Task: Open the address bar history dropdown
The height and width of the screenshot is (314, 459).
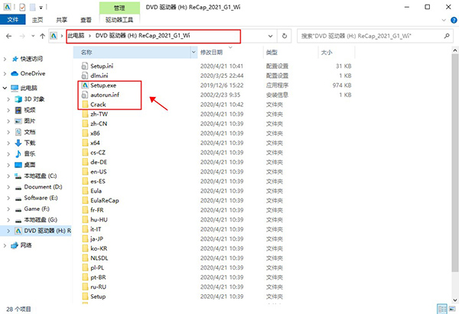Action: point(270,36)
